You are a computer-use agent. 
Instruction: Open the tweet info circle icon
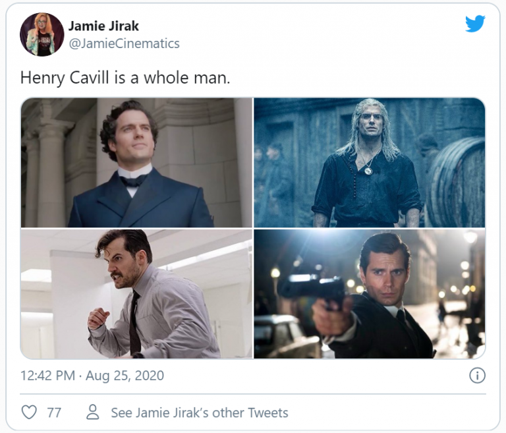(477, 376)
